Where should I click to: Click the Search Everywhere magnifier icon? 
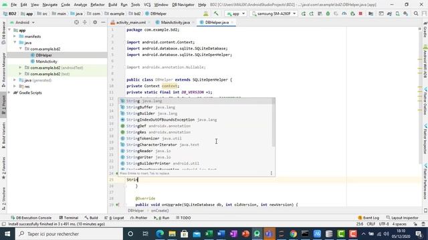click(416, 13)
